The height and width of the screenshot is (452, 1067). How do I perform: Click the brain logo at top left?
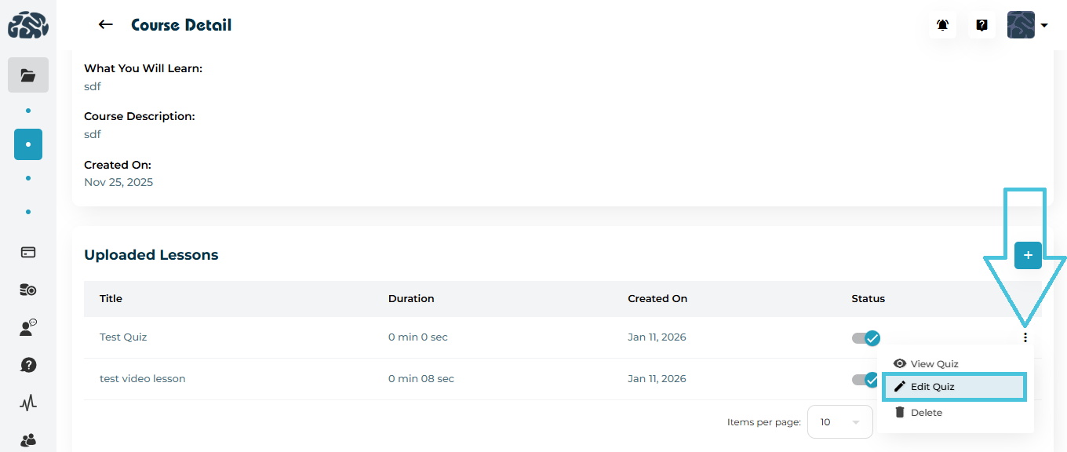point(28,25)
